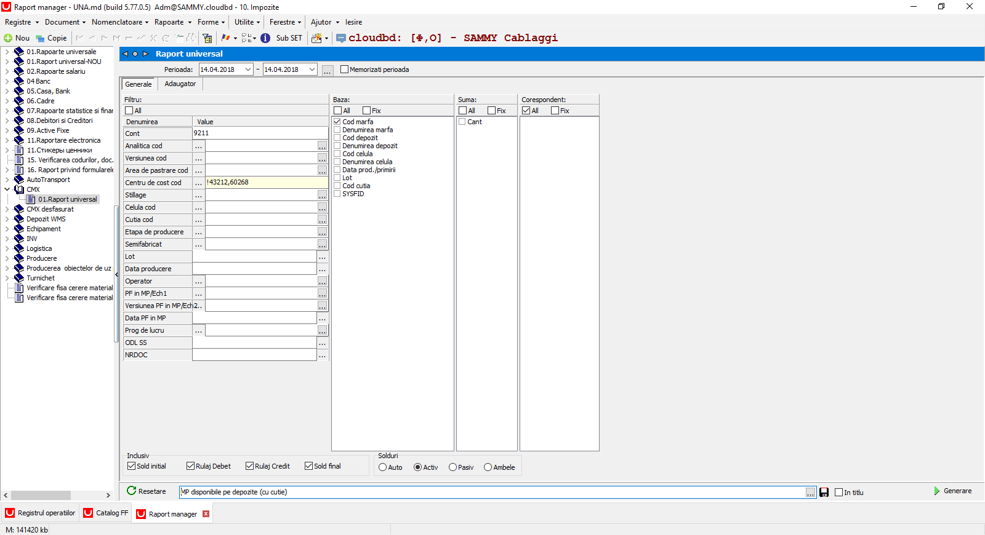Click the Resetare refresh icon
Screen dimensions: 985x535
pos(131,491)
